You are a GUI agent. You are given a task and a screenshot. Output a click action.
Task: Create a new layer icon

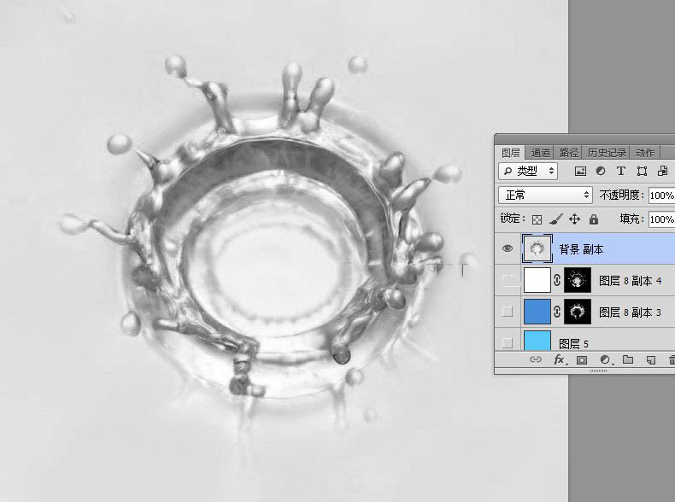pos(651,360)
